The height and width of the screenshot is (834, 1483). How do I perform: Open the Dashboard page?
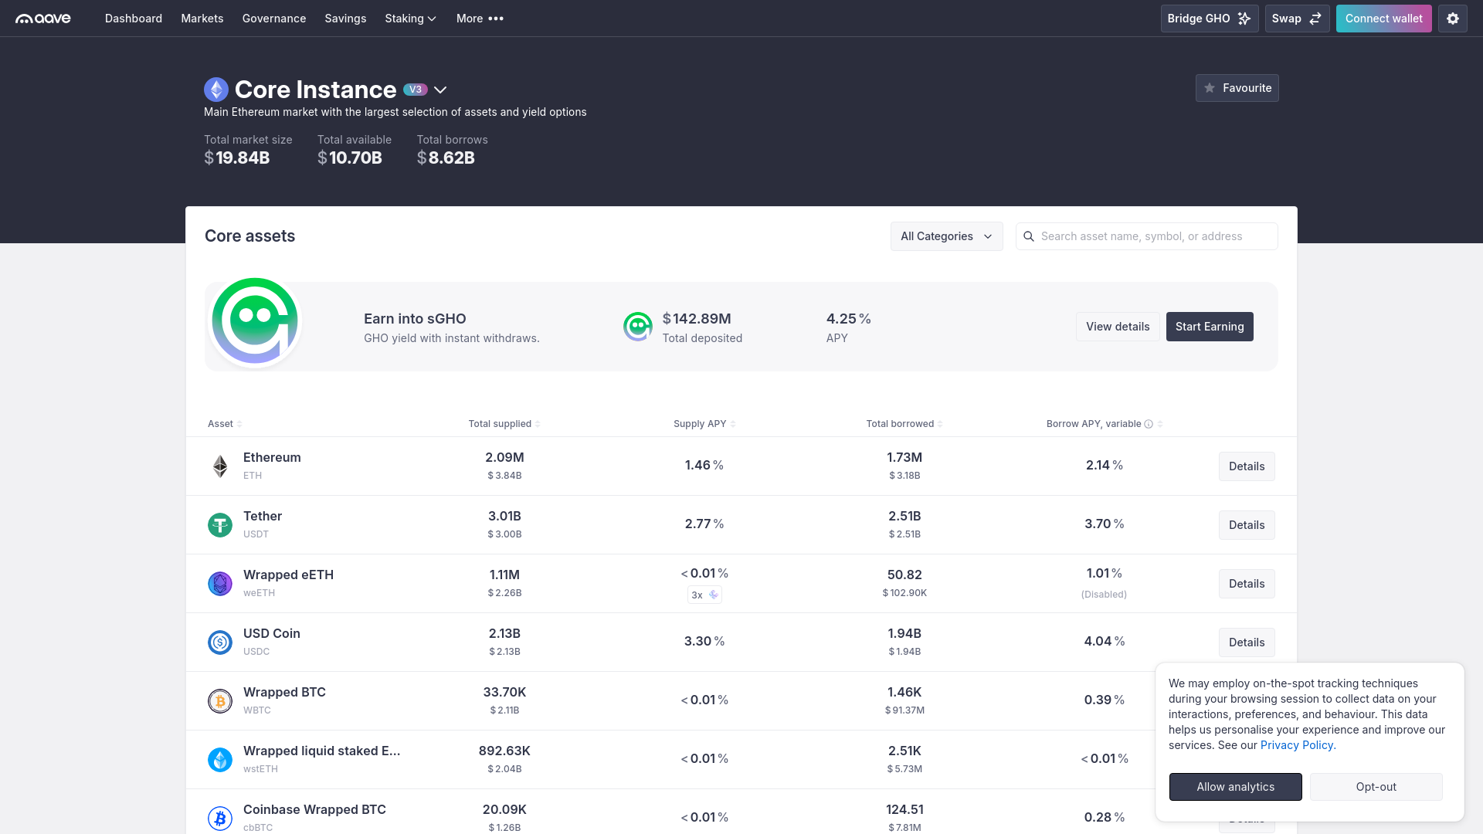[x=134, y=19]
